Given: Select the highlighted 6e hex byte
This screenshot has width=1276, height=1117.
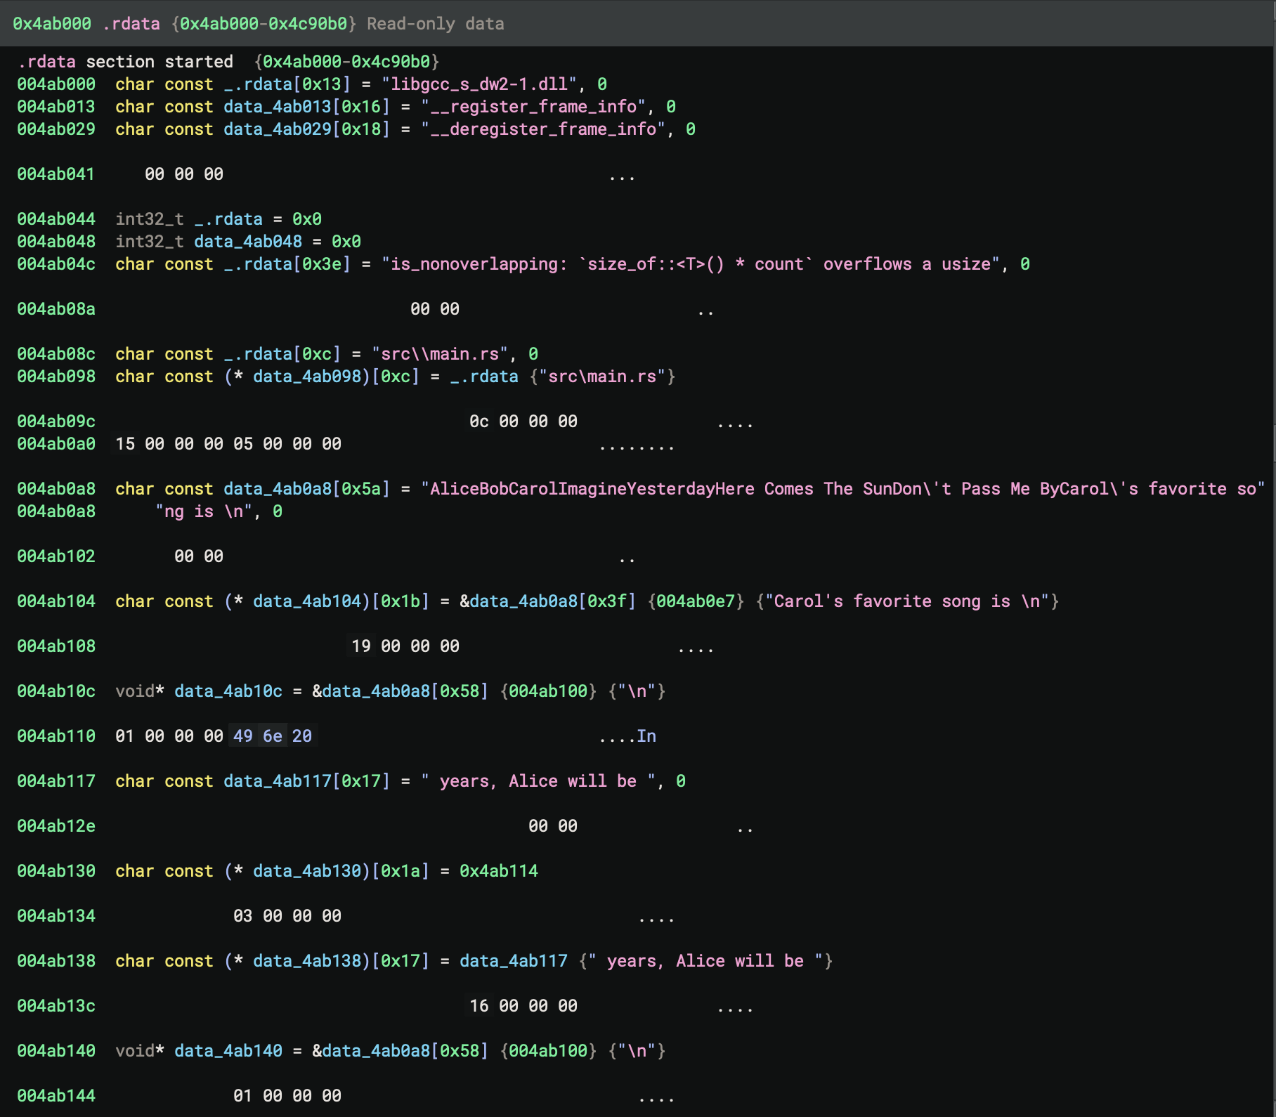Looking at the screenshot, I should tap(273, 736).
